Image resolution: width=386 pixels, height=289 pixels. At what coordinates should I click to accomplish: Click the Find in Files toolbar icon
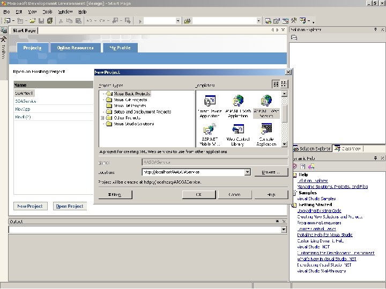pyautogui.click(x=187, y=21)
